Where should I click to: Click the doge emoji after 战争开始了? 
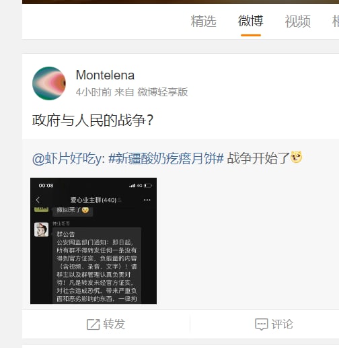(x=296, y=157)
